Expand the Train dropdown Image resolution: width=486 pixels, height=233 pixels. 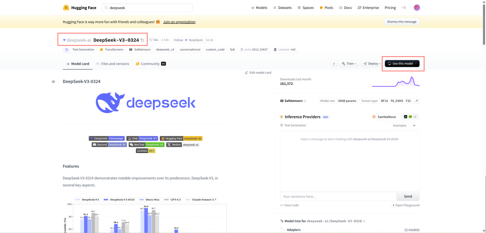coord(349,64)
